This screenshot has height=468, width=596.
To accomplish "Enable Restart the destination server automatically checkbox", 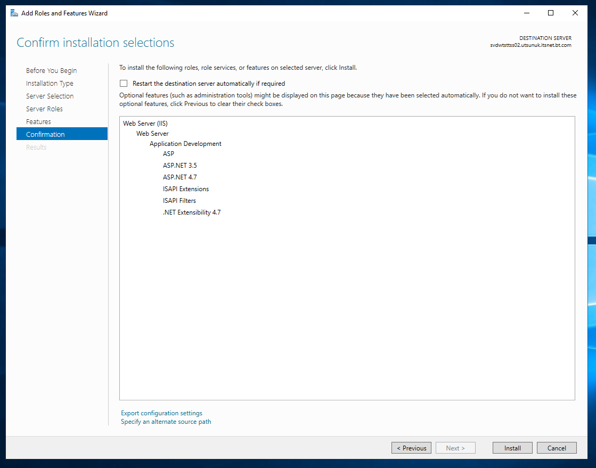I will [x=124, y=83].
